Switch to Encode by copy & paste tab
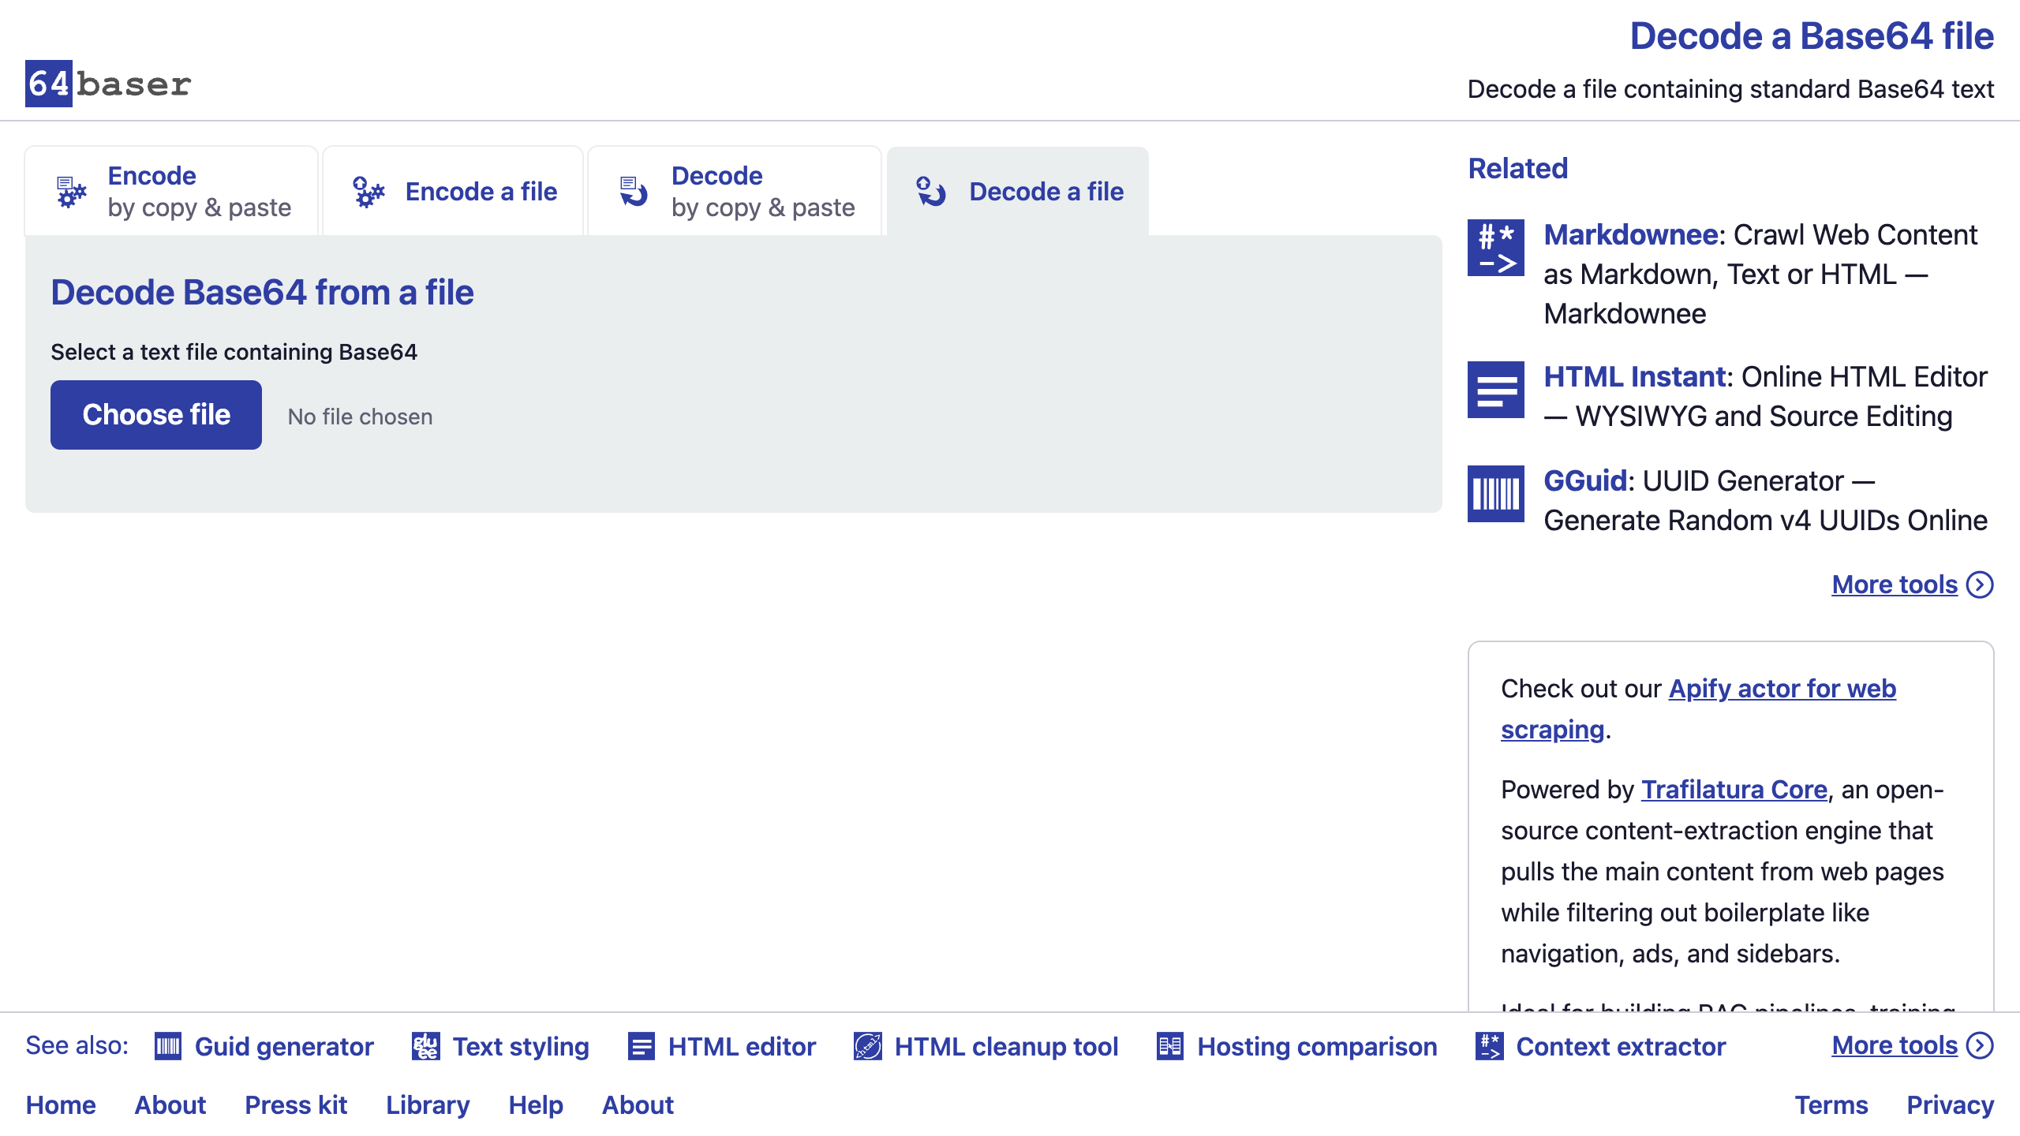This screenshot has width=2020, height=1136. pos(171,191)
